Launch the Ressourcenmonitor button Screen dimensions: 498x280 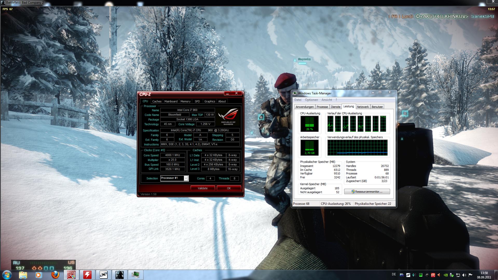(367, 192)
